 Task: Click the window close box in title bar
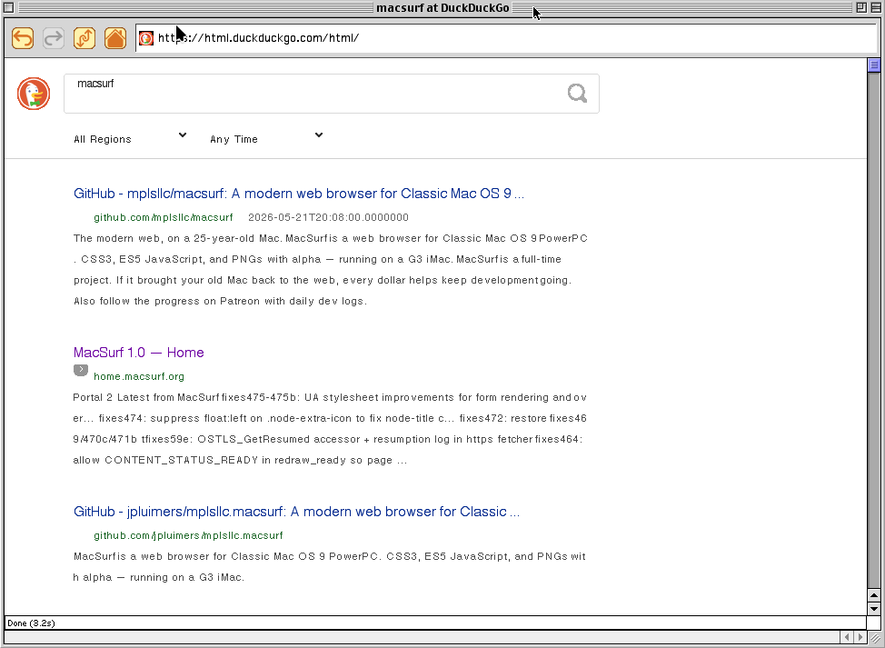[8, 7]
